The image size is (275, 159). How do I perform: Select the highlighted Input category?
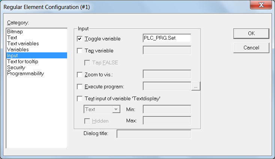click(x=36, y=55)
